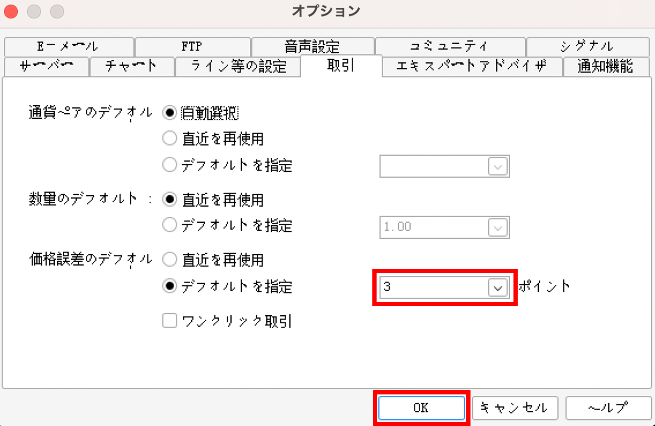Select 直近を再使用 for price deviation default
The width and height of the screenshot is (655, 426).
[170, 260]
